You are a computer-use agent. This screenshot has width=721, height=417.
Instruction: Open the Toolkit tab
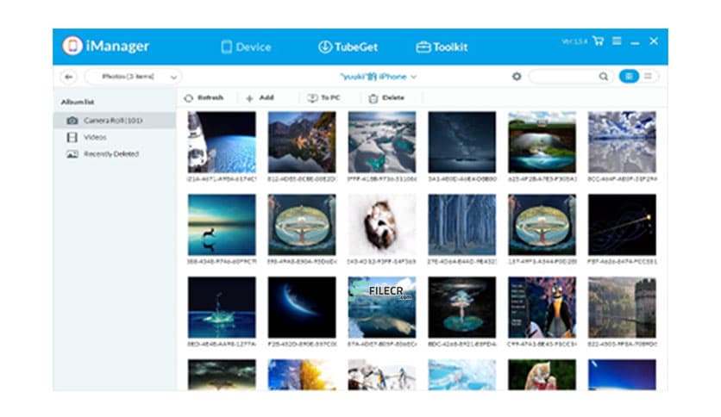pyautogui.click(x=442, y=47)
